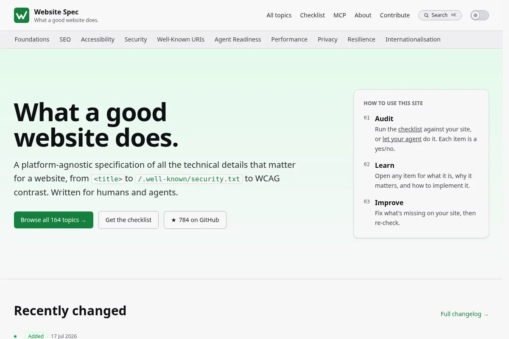509x339 pixels.
Task: Open the Full changelog link
Action: coord(464,314)
